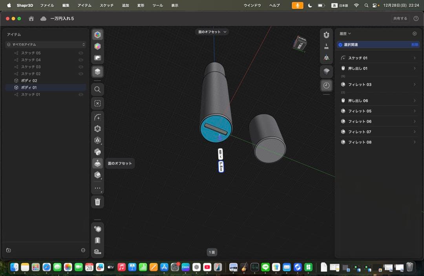Show スケッチ 01 using its eye icon
The width and height of the screenshot is (424, 276).
click(x=81, y=95)
